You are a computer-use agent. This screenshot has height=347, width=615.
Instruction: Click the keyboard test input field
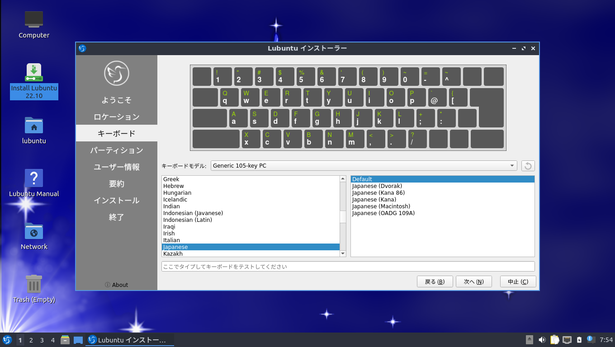pos(348,267)
